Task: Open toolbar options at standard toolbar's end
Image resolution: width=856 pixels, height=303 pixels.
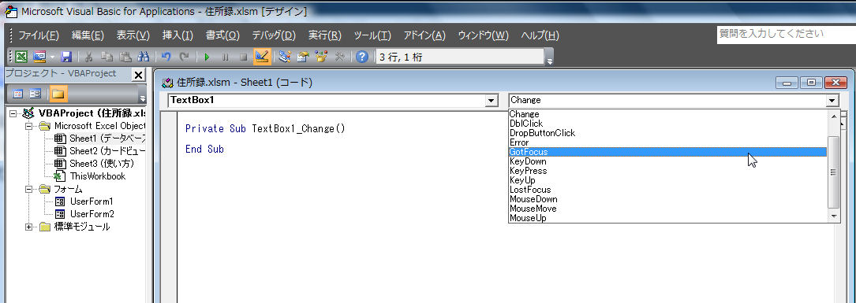Action: click(x=550, y=57)
